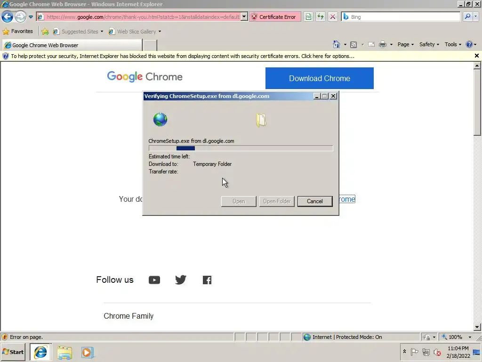Click the Download Chrome button
Image resolution: width=482 pixels, height=362 pixels.
(320, 78)
